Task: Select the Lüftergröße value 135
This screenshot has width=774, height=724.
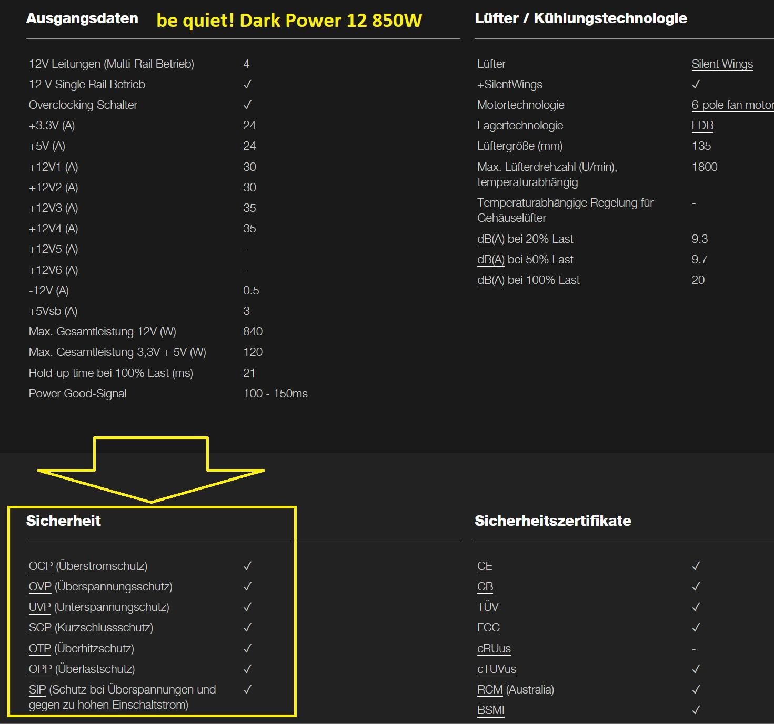Action: pyautogui.click(x=701, y=146)
